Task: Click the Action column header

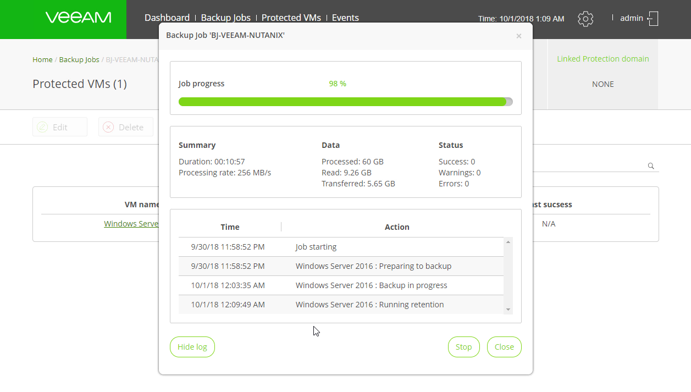Action: pyautogui.click(x=397, y=227)
